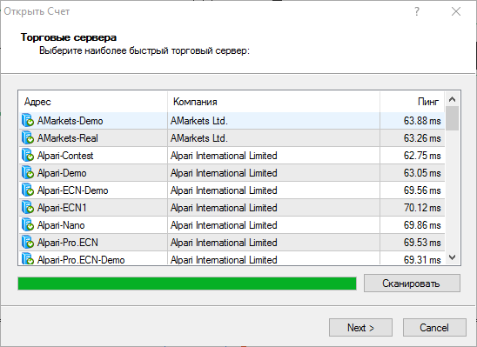Image resolution: width=477 pixels, height=347 pixels.
Task: Click the 70.12 ms ping value
Action: pyautogui.click(x=422, y=208)
